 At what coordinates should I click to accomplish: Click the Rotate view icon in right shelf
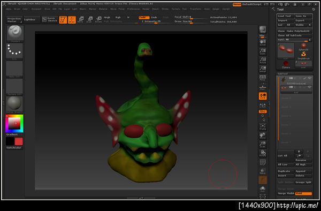[263, 153]
